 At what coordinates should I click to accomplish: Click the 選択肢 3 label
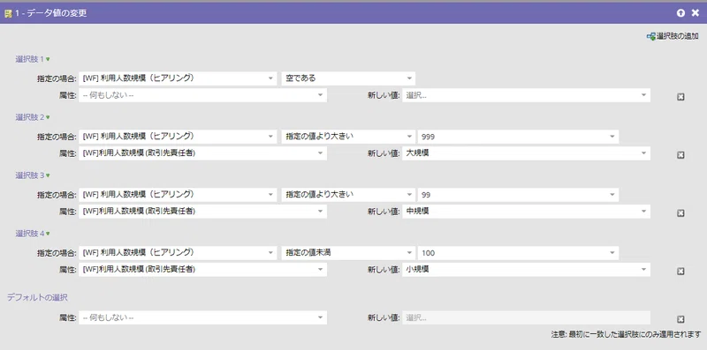(x=30, y=175)
